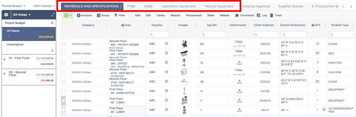356x117 pixels.
Task: Click the Tag Ref. column search field
Action: coord(213,34)
